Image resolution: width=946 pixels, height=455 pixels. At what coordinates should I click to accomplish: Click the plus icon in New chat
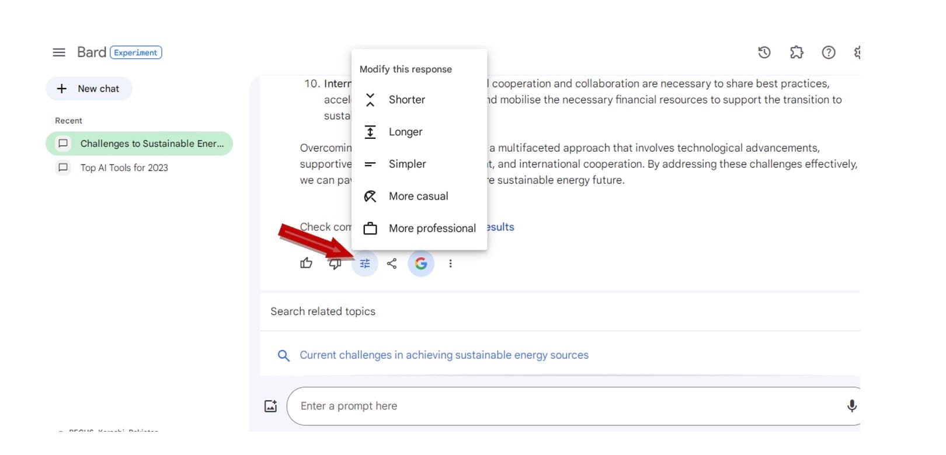[62, 89]
